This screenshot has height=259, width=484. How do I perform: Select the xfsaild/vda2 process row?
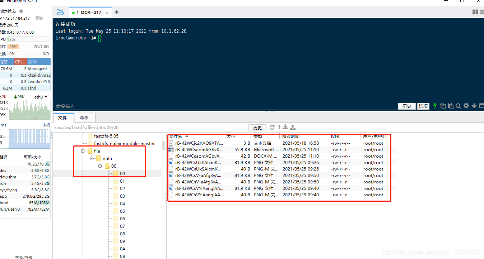pyautogui.click(x=25, y=75)
